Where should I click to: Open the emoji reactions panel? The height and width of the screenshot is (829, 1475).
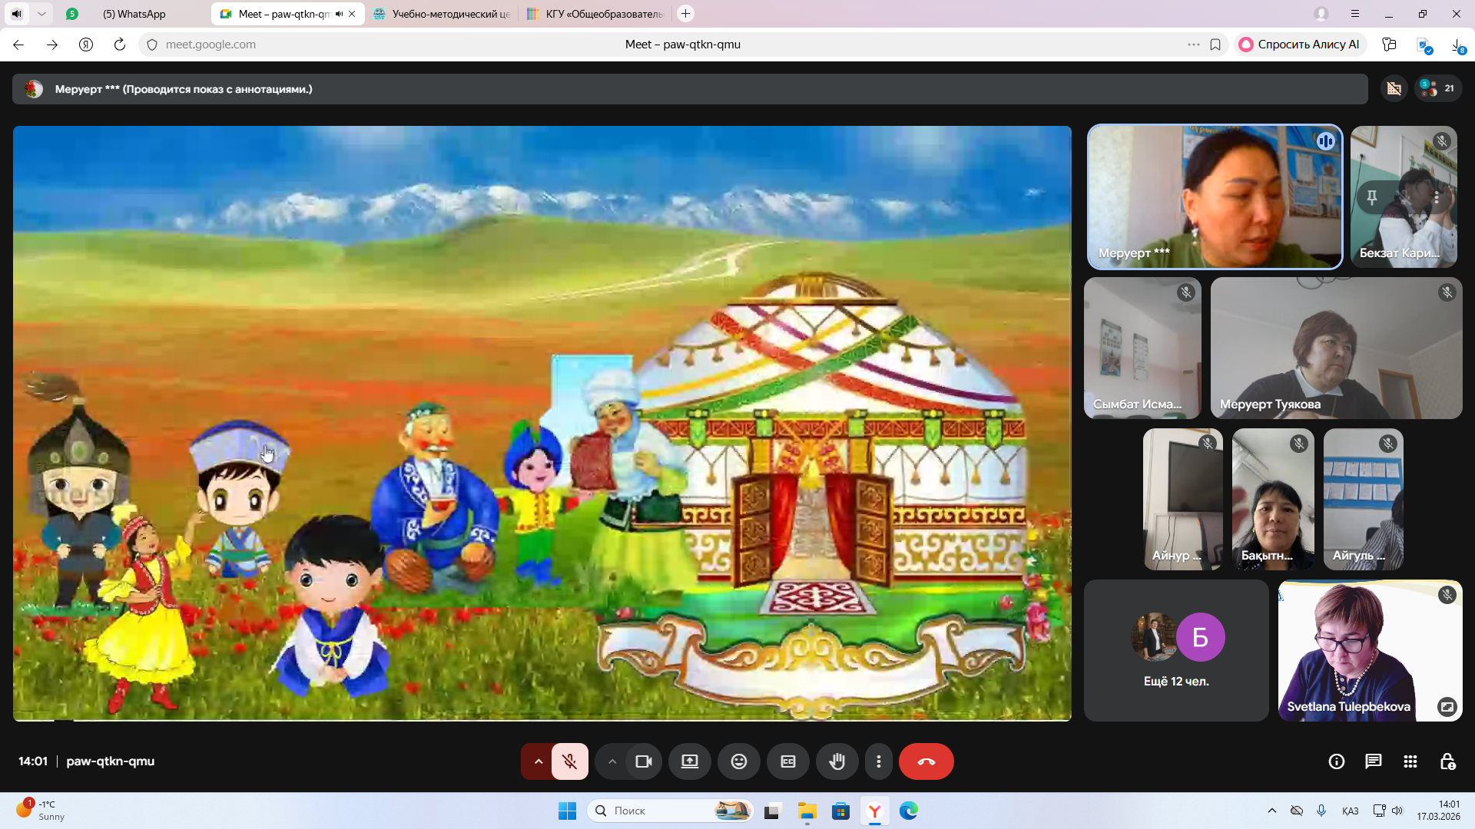(x=738, y=761)
